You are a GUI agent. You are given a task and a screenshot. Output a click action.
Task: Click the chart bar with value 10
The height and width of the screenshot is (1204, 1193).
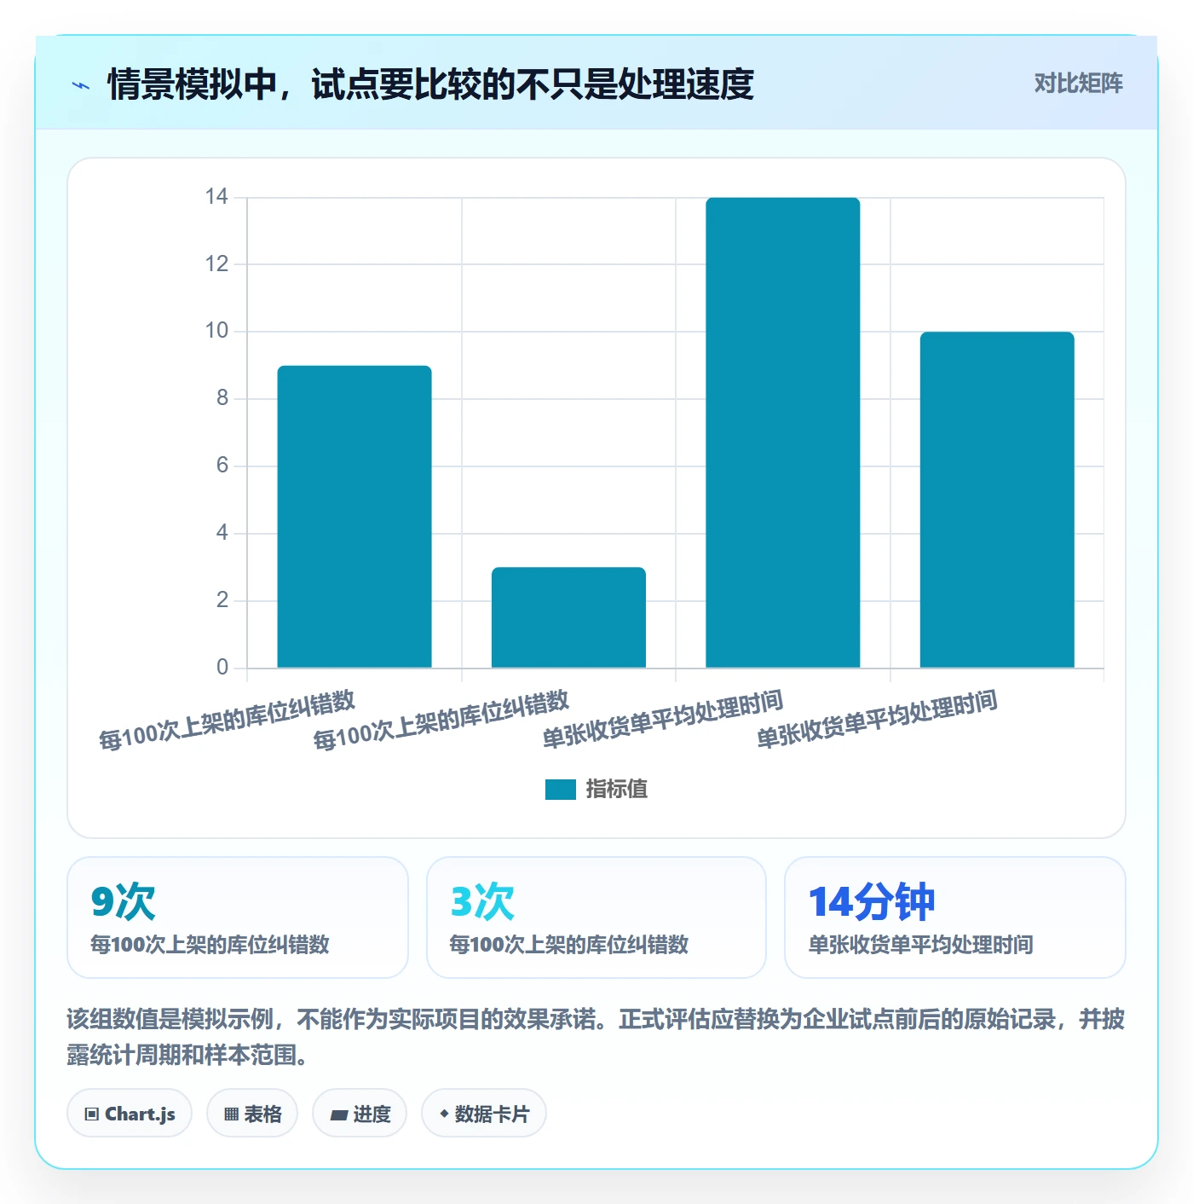[997, 500]
